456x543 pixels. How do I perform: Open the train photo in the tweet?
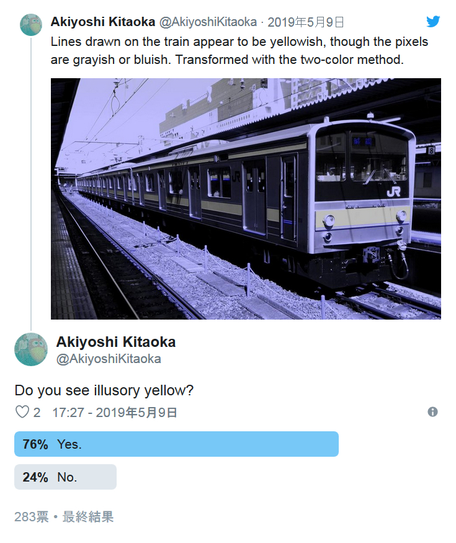click(246, 199)
